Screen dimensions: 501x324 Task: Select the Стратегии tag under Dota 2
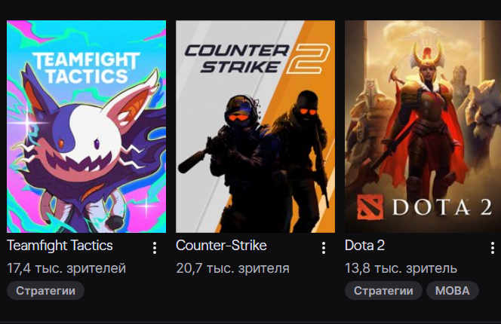point(383,291)
